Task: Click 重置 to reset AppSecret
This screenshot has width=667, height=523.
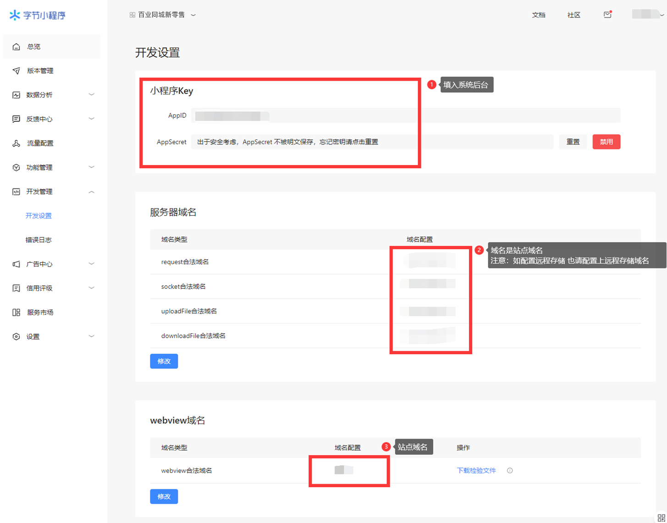Action: click(x=573, y=142)
